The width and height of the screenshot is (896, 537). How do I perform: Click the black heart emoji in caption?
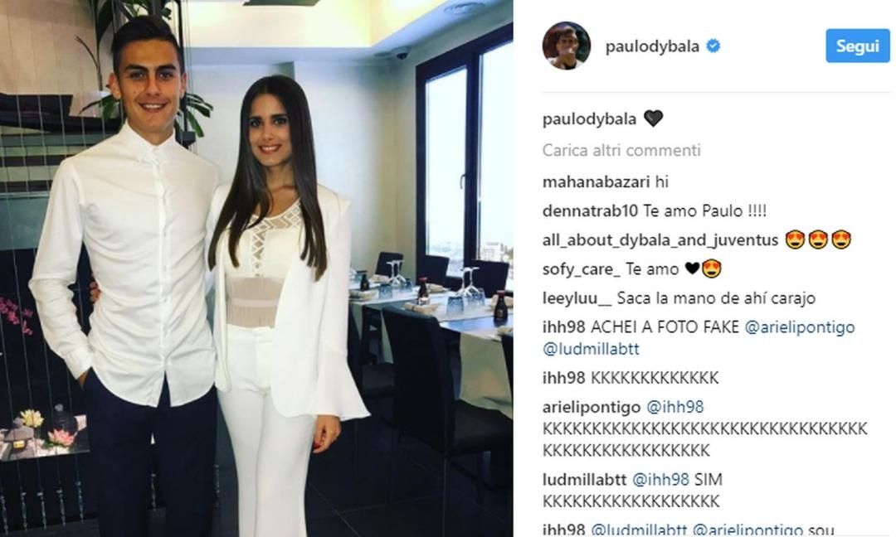[653, 119]
